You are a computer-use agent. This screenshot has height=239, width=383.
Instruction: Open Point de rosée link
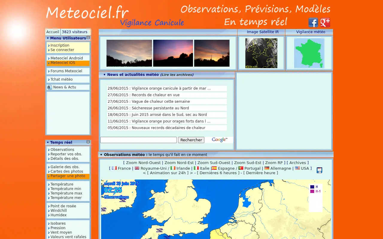tap(63, 206)
